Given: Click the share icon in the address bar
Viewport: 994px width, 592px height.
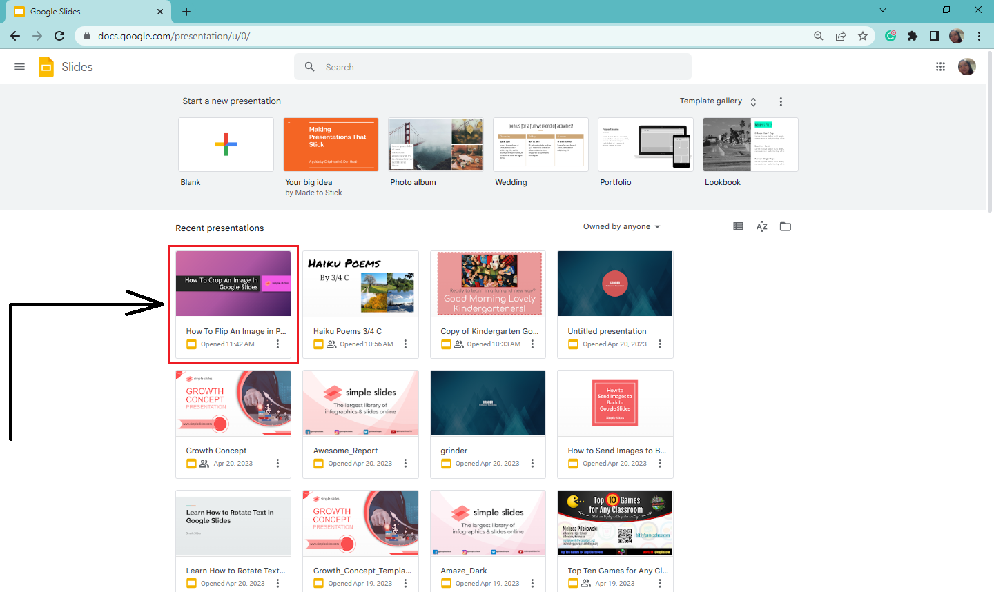Looking at the screenshot, I should [x=841, y=35].
